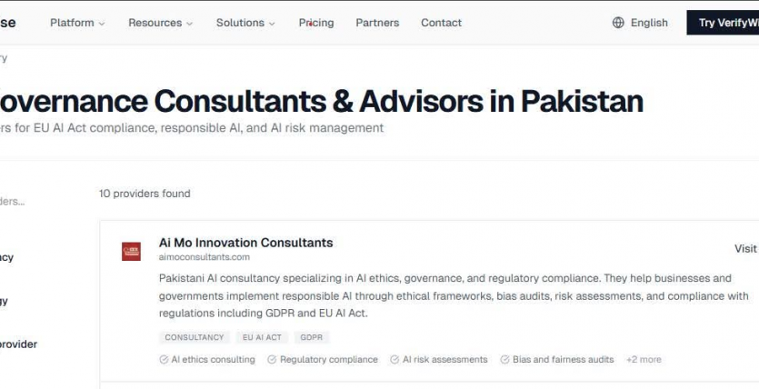Click the check icon beside Bias and fairness audits
The image size is (759, 389).
[x=504, y=360]
